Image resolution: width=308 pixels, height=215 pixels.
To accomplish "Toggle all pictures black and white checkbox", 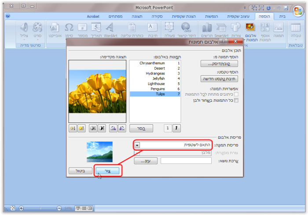I will [x=236, y=100].
